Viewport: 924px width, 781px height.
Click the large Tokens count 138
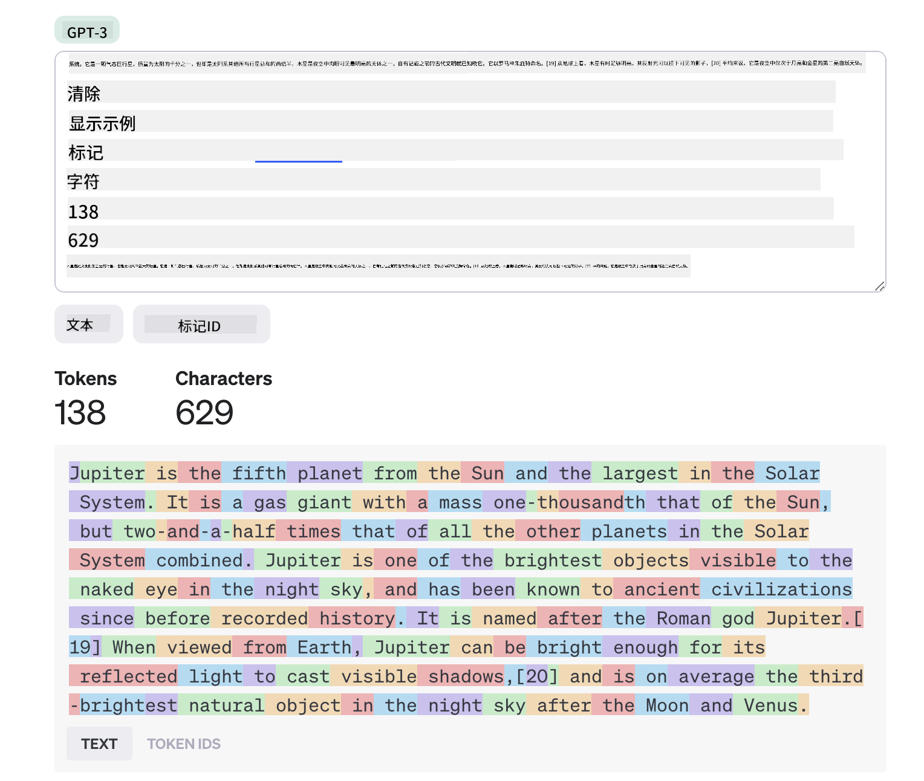coord(80,412)
